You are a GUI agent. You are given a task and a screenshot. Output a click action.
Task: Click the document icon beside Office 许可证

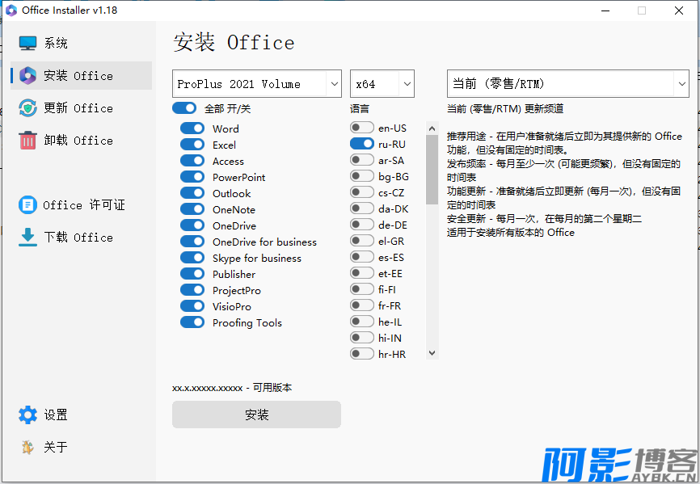pyautogui.click(x=27, y=205)
